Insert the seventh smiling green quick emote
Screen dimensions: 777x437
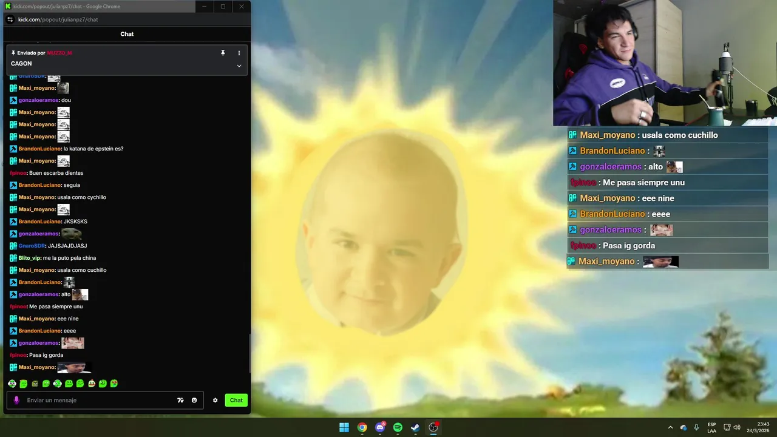80,384
